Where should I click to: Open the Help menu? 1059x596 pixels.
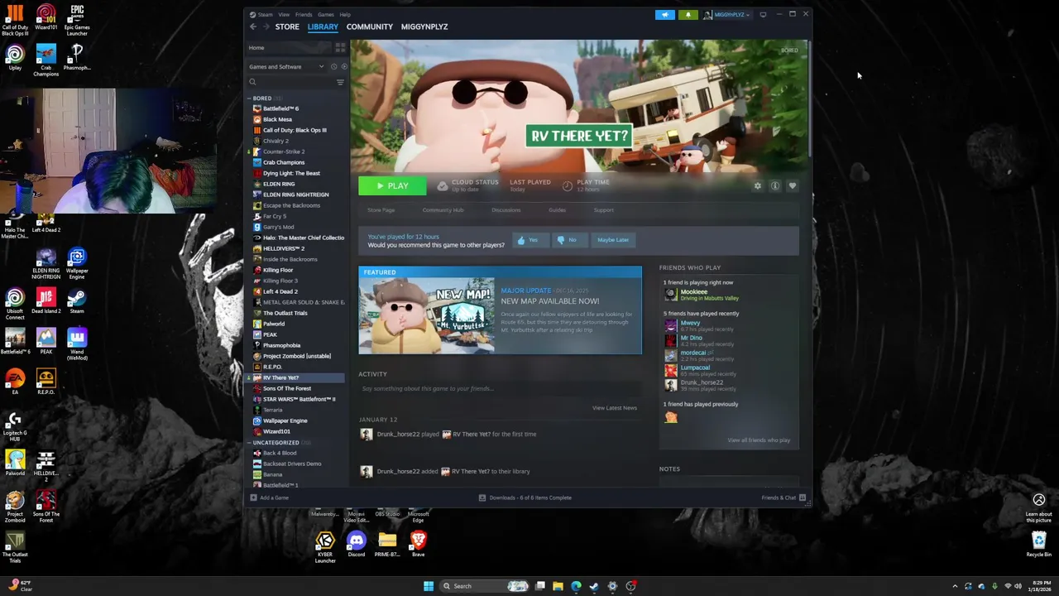point(345,14)
